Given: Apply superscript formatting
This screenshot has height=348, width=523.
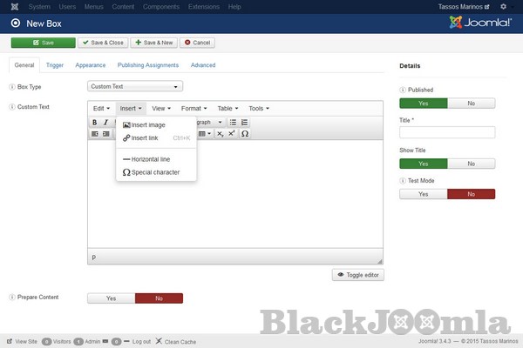Looking at the screenshot, I should point(232,134).
